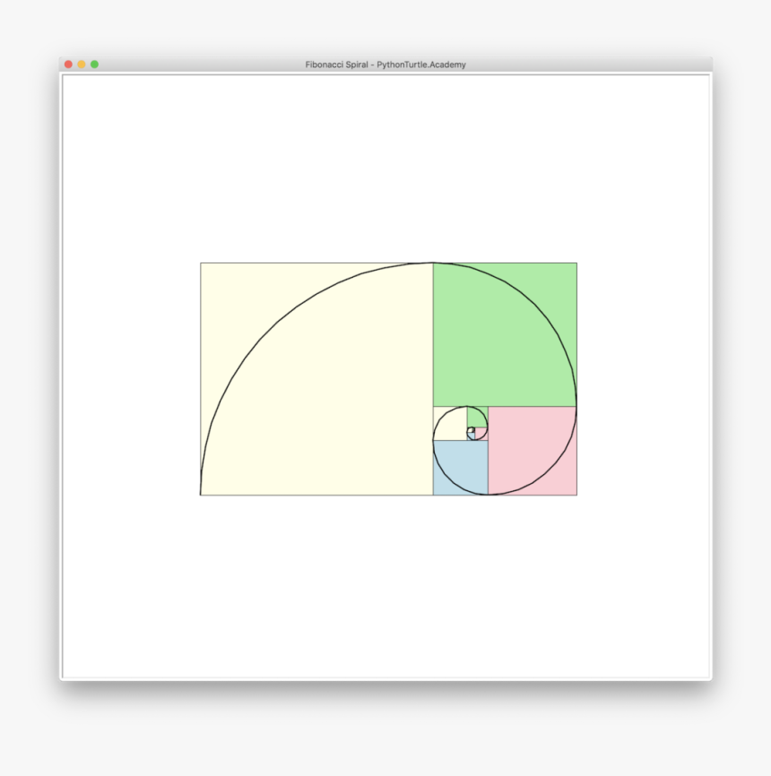The width and height of the screenshot is (771, 776).
Task: Click the turtle cursor at the spiral center
Action: click(470, 429)
